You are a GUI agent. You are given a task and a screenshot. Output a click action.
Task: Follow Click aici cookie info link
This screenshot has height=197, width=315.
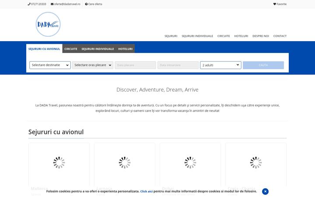[146, 191]
